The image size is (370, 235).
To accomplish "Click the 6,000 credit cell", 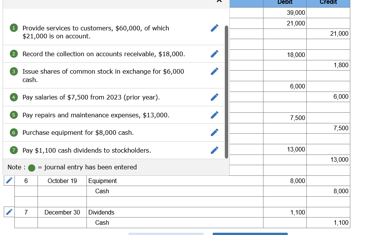I will tap(328, 97).
